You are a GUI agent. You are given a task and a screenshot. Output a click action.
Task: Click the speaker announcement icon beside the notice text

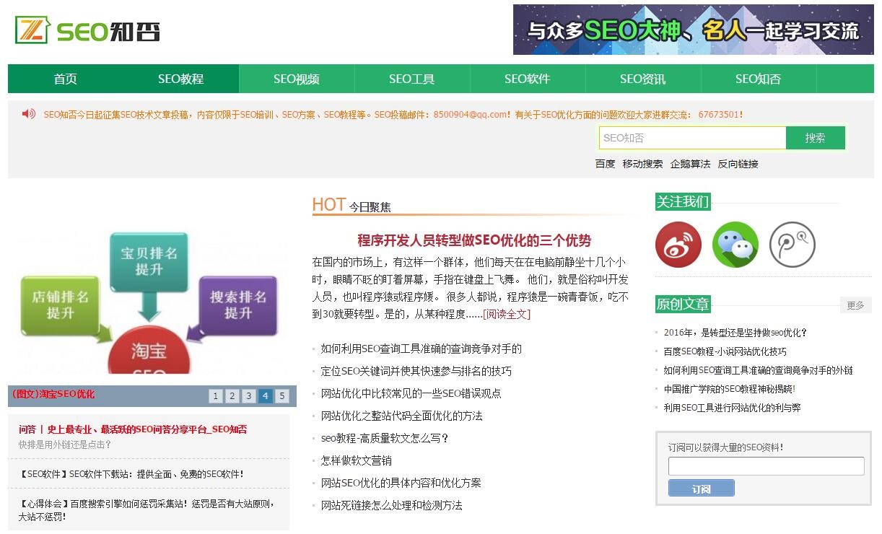[27, 112]
